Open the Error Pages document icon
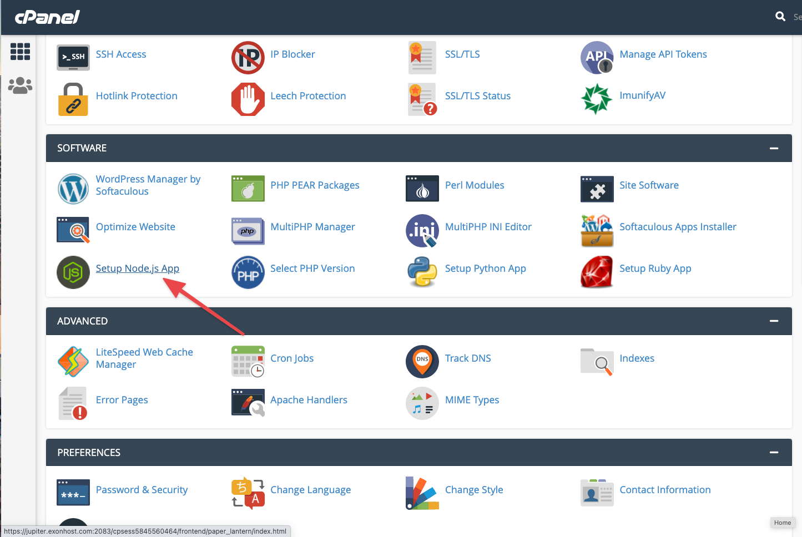The image size is (802, 537). pos(73,403)
